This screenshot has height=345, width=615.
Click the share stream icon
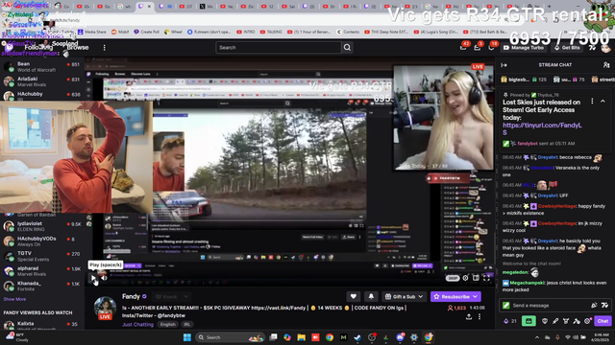(x=469, y=317)
